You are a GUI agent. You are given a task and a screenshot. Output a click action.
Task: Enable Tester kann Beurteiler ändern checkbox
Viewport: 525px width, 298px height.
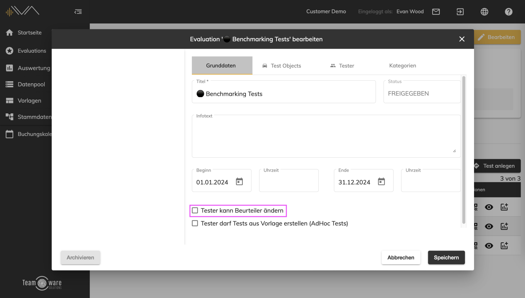click(195, 211)
